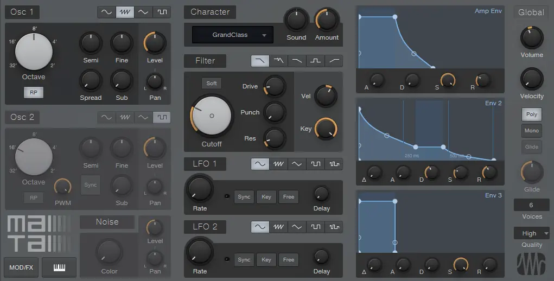Toggle RP in Osc 2
This screenshot has width=554, height=281.
tap(34, 197)
